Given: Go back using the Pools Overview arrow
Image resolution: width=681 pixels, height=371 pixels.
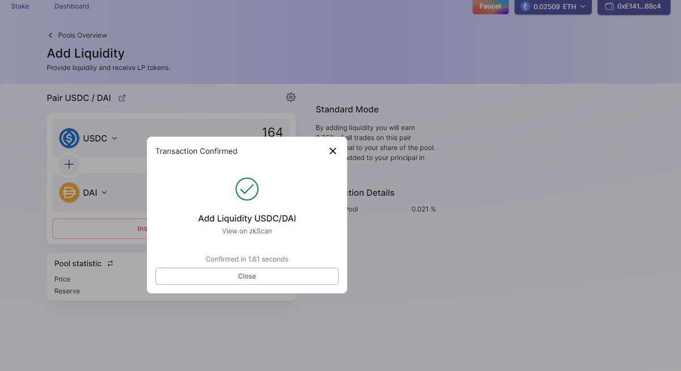Looking at the screenshot, I should (x=51, y=35).
